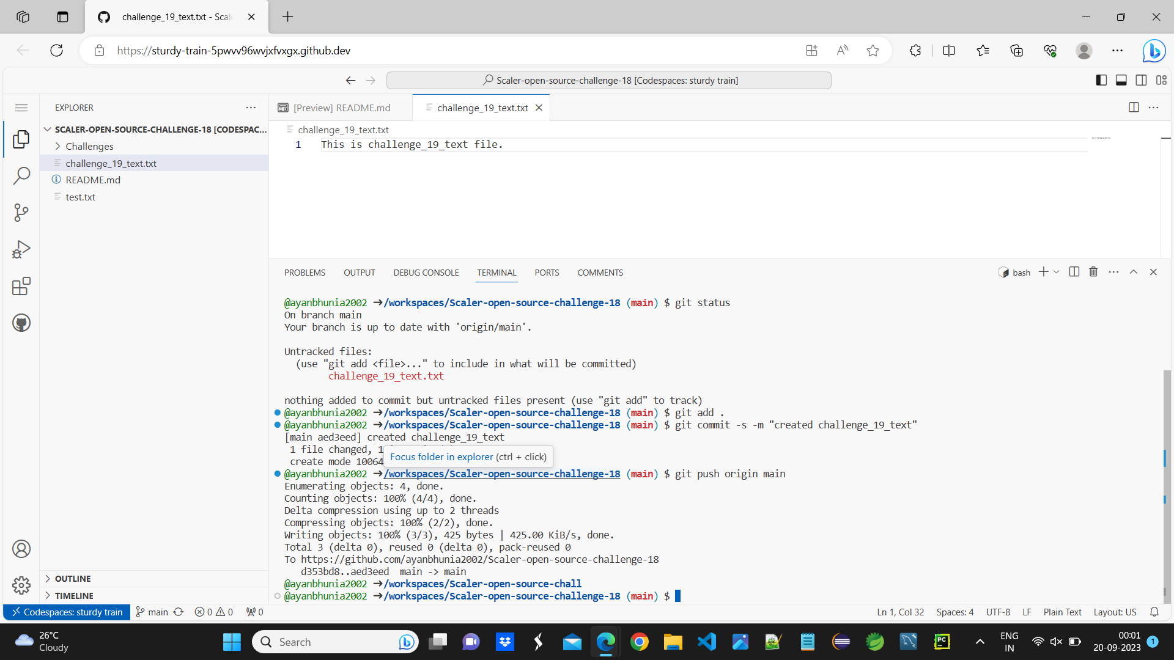The height and width of the screenshot is (660, 1174).
Task: Click the main branch indicator
Action: (151, 612)
